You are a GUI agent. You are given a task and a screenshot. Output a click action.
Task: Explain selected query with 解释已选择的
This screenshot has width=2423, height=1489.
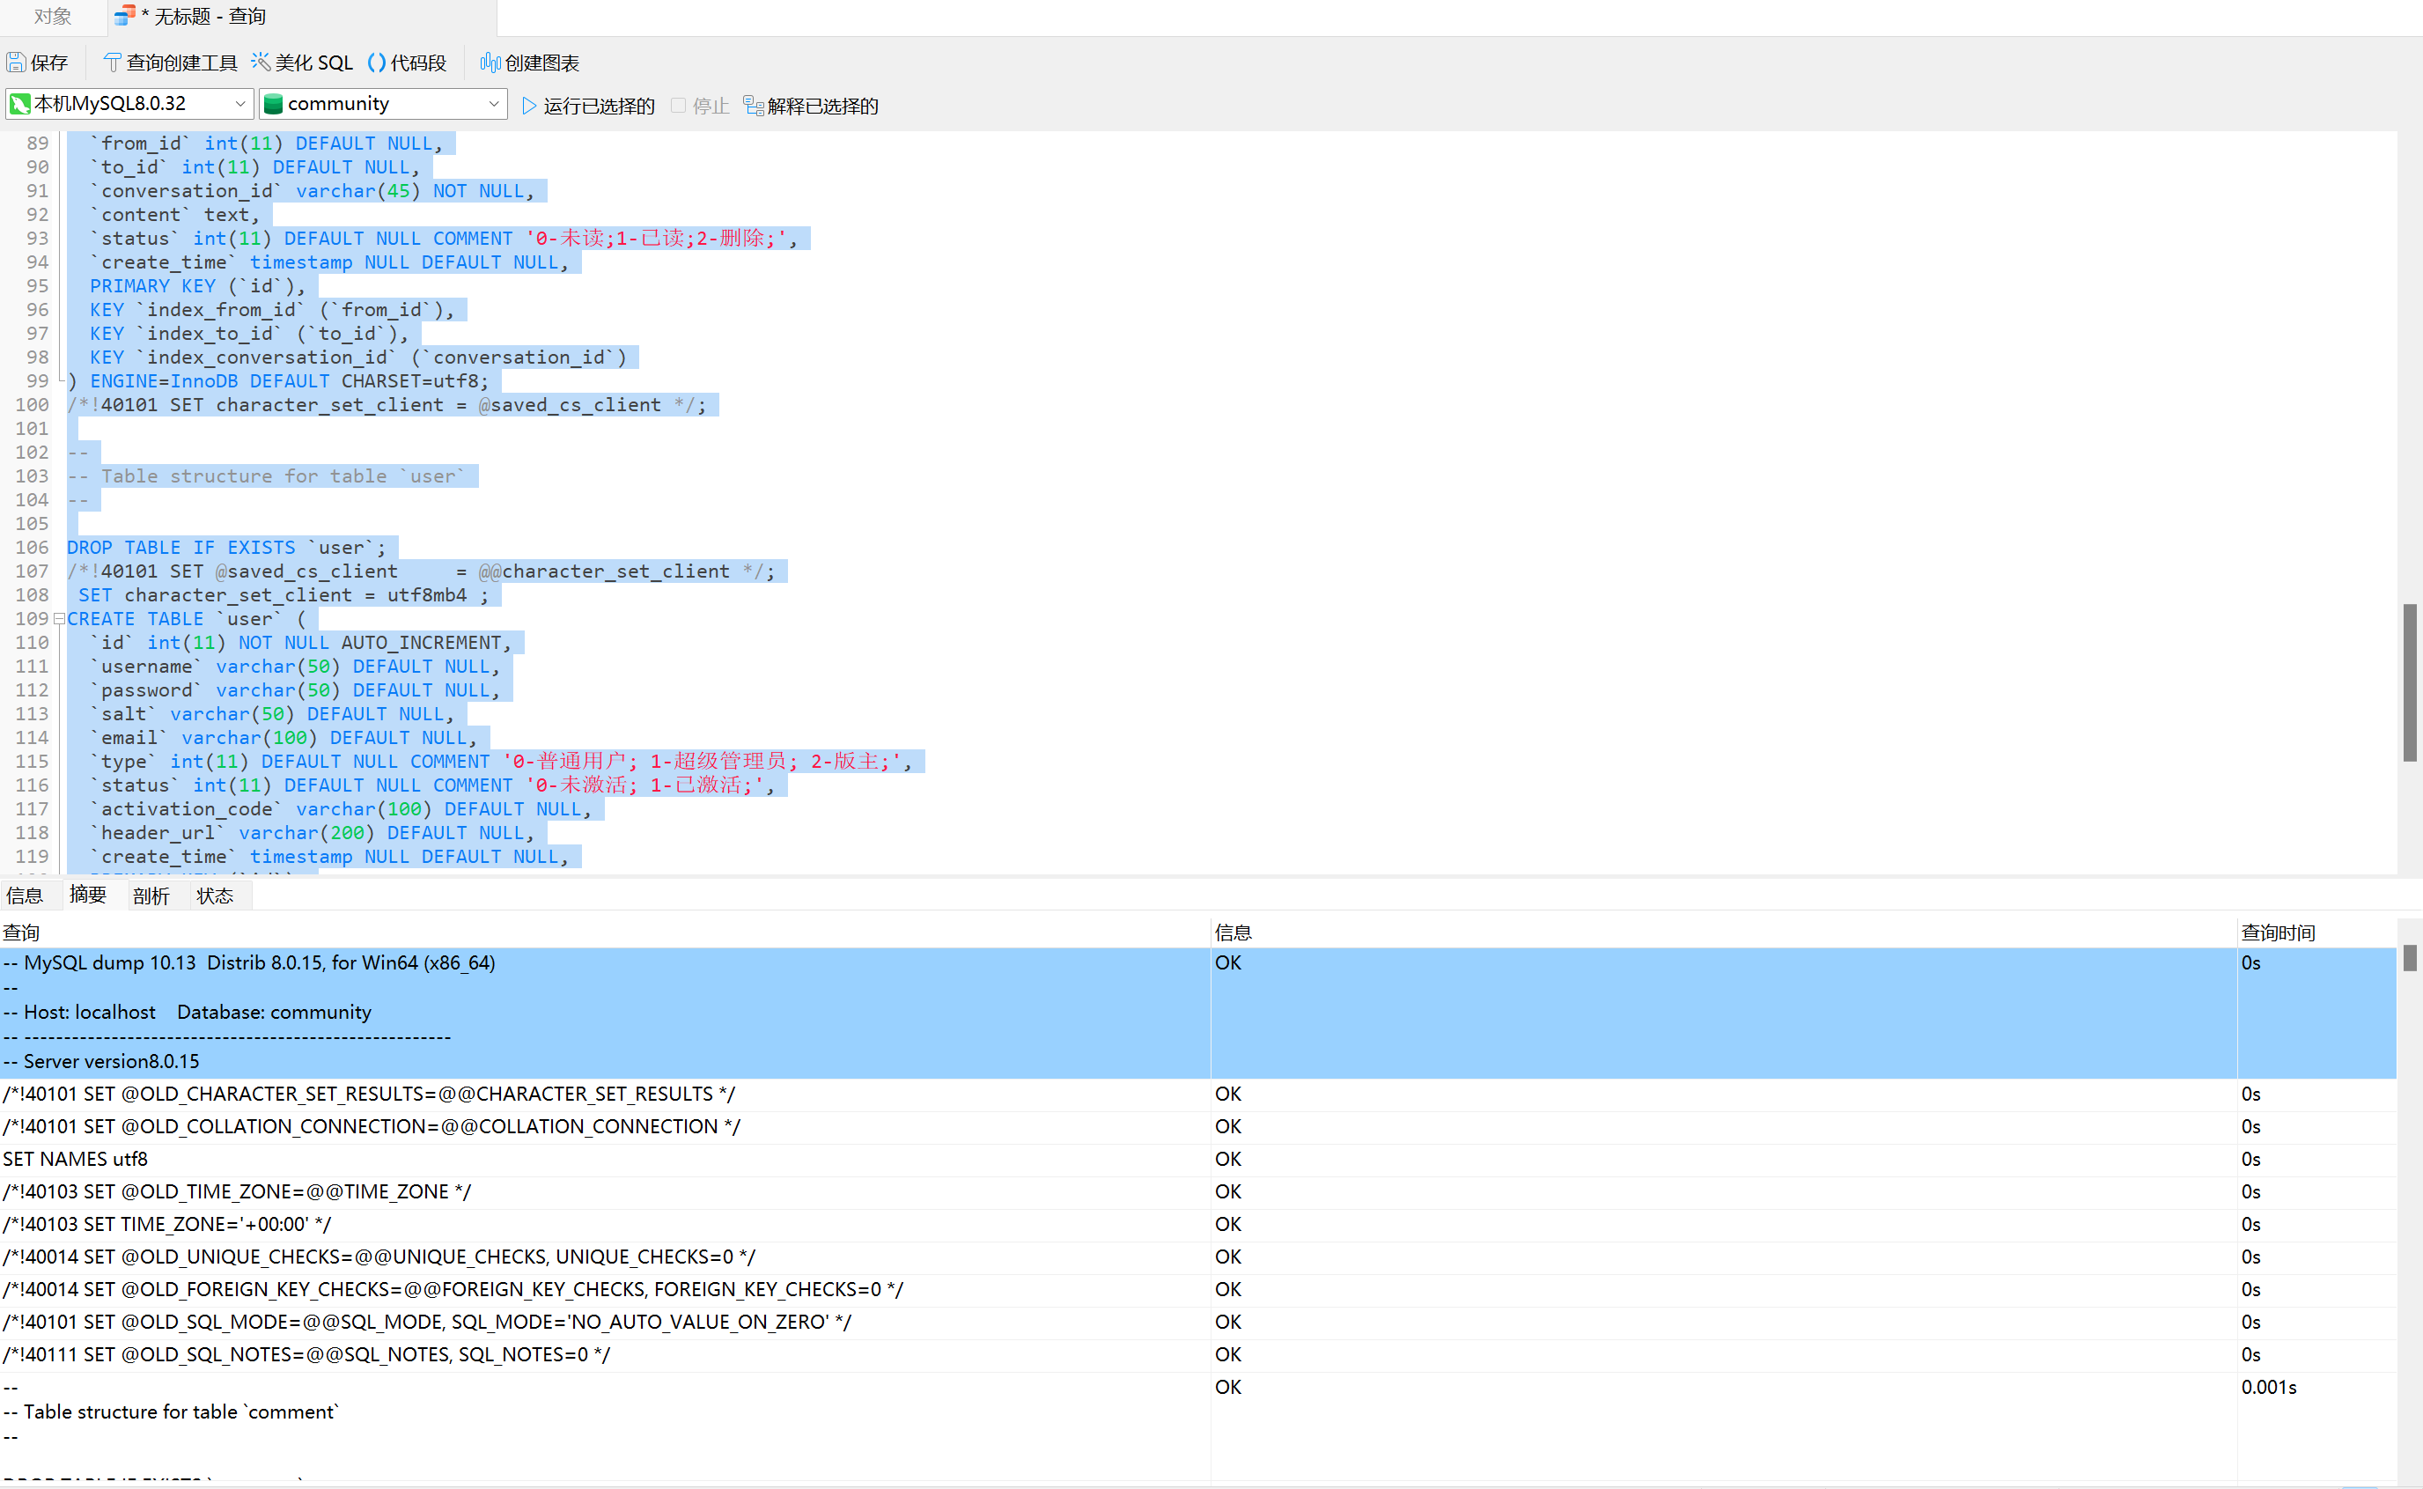pos(810,106)
